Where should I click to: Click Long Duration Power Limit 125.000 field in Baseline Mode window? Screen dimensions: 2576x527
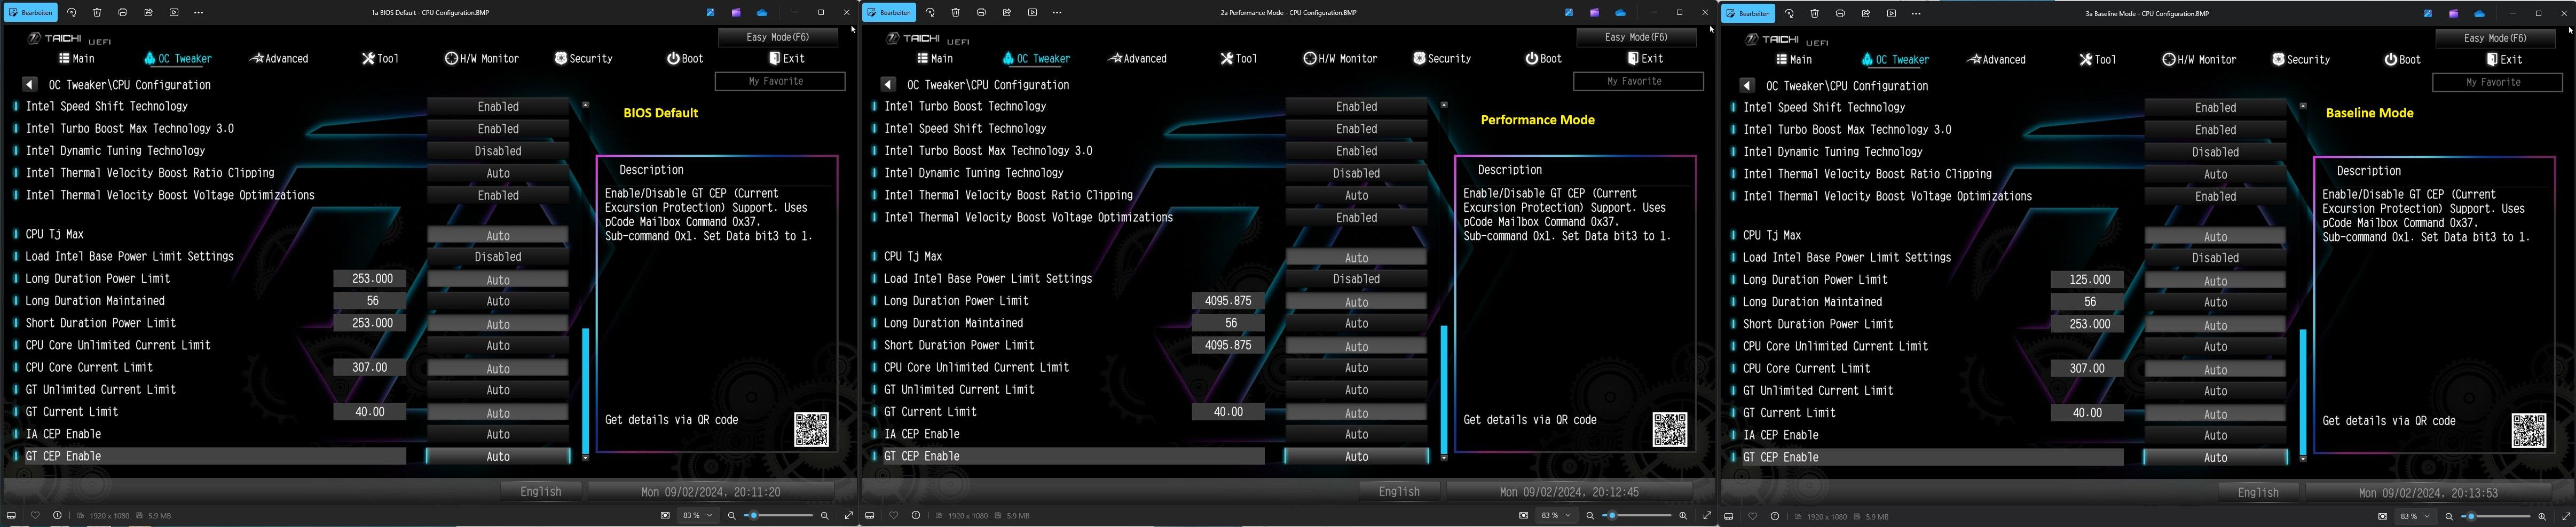coord(2088,280)
